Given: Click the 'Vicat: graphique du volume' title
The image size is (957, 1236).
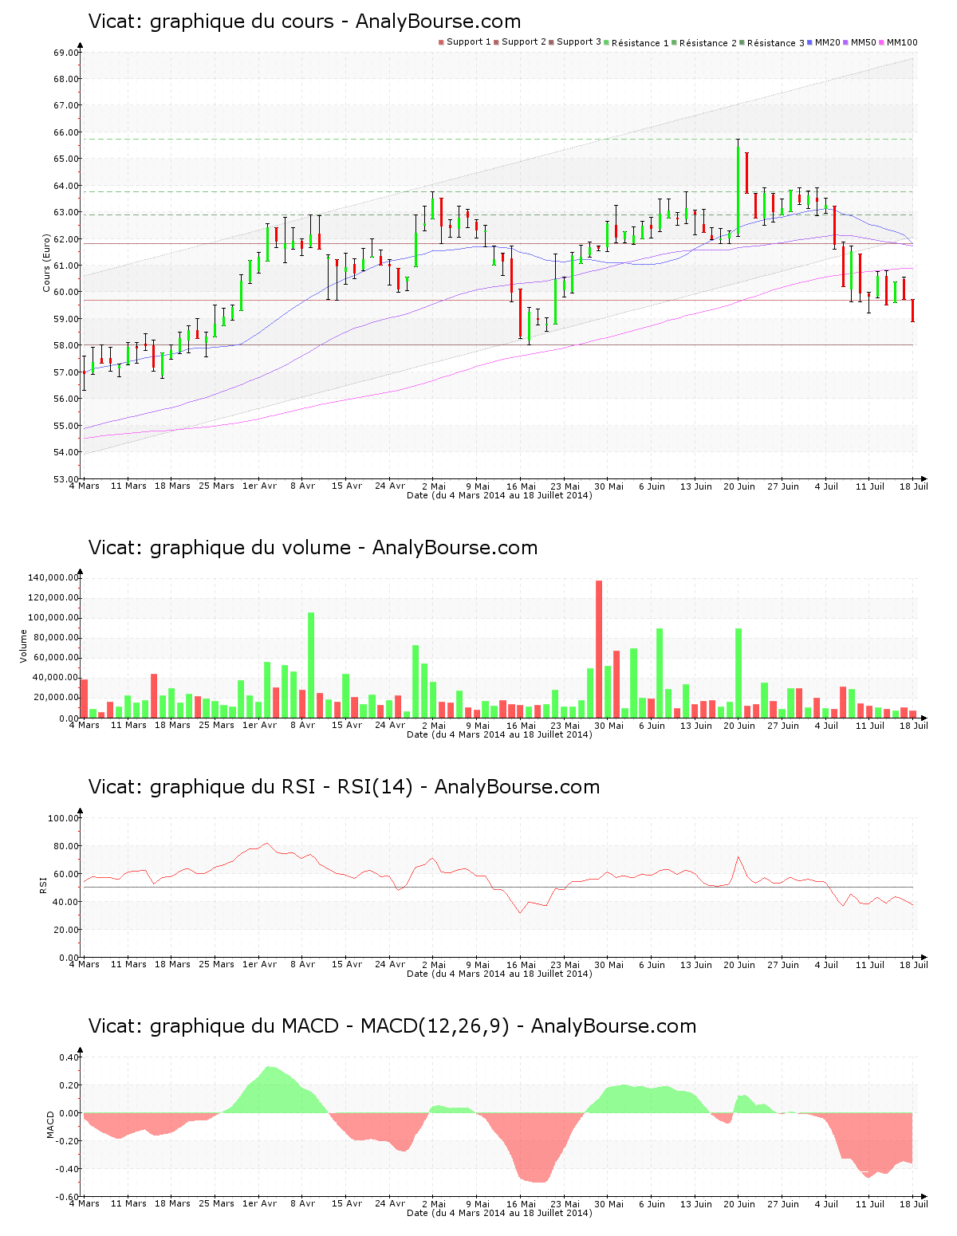Looking at the screenshot, I should [x=313, y=548].
